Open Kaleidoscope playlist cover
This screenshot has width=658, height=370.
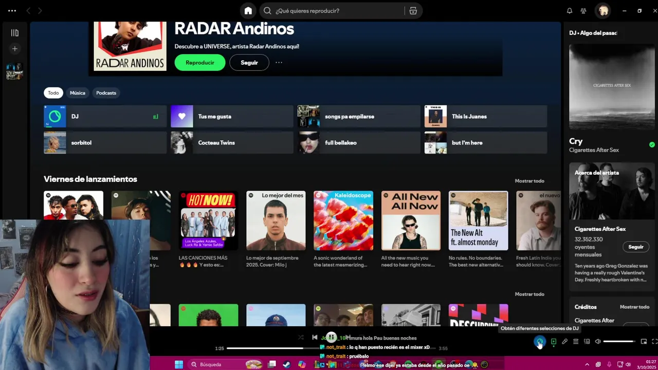point(343,221)
